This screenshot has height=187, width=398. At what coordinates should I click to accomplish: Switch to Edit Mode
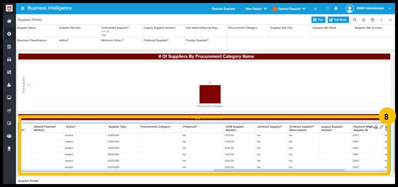click(x=338, y=20)
